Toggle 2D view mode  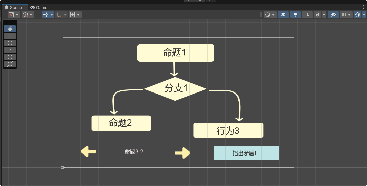tap(283, 15)
